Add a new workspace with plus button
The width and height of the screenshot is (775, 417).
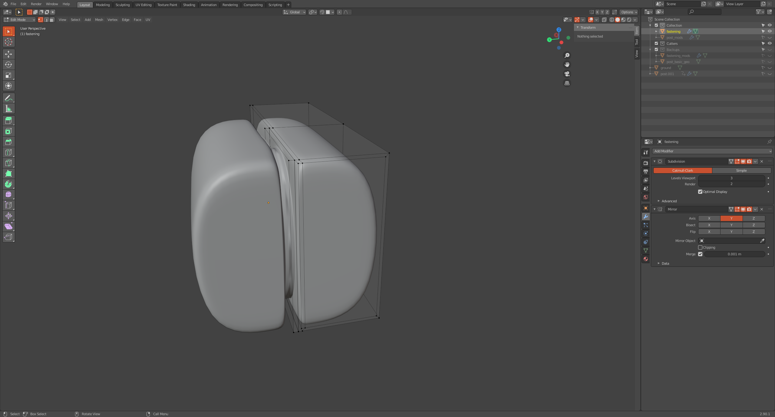click(x=288, y=5)
